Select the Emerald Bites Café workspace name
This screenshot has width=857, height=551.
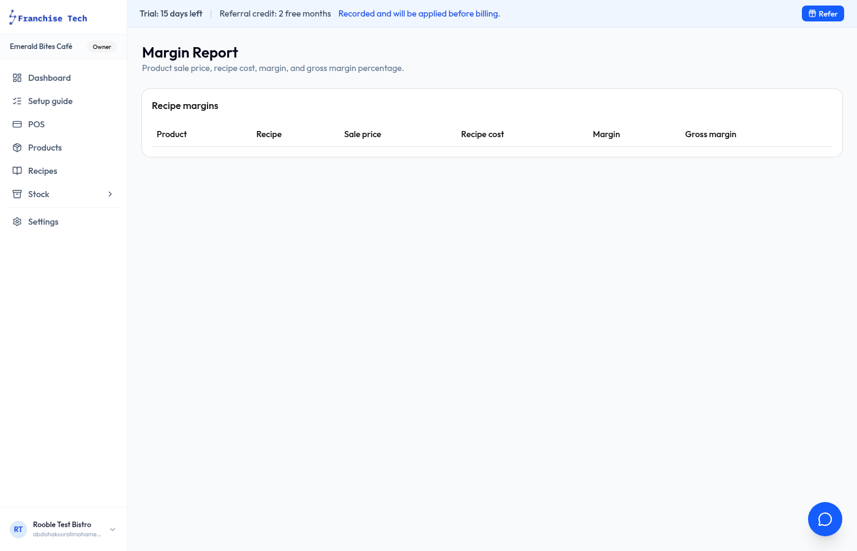point(41,47)
